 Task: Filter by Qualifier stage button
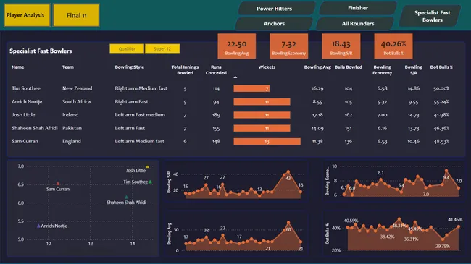point(127,48)
